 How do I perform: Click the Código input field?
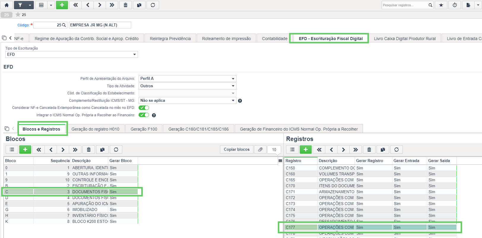click(47, 25)
